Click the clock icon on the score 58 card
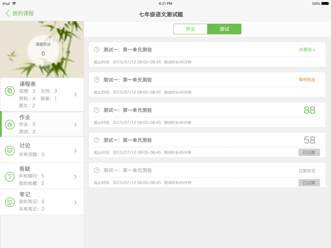Viewport: 331px width, 248px height. pos(97,140)
